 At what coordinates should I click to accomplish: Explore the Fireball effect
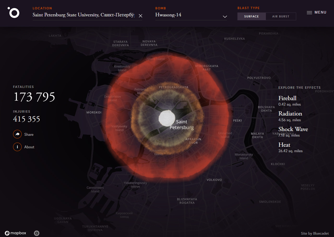tap(287, 98)
